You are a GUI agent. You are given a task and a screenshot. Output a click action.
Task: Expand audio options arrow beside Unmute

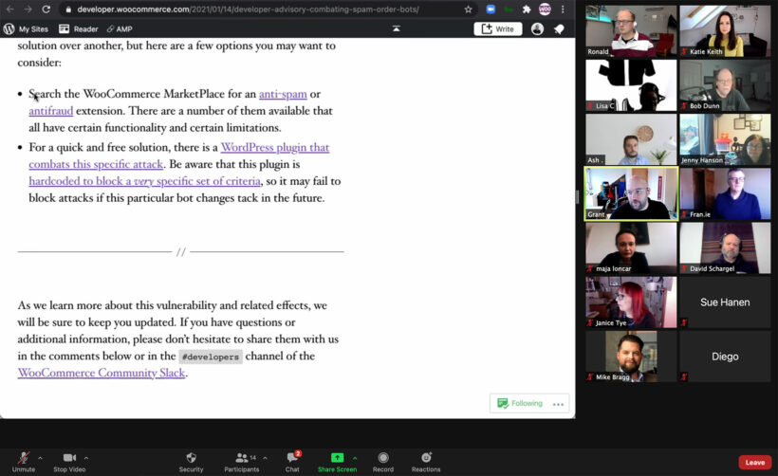pyautogui.click(x=40, y=457)
